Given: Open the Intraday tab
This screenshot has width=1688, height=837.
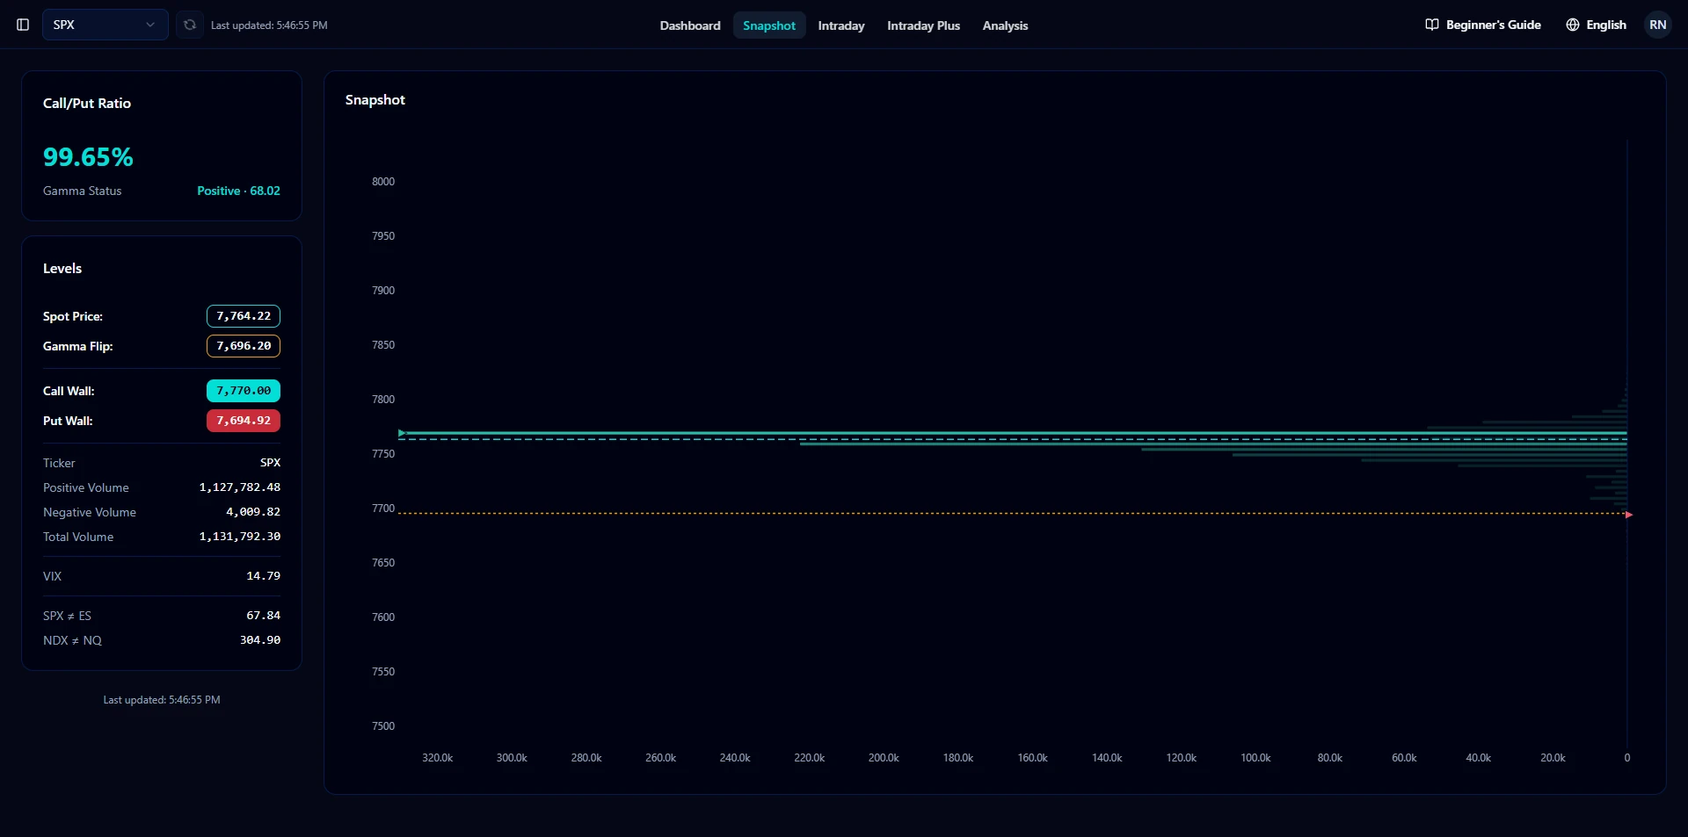Looking at the screenshot, I should tap(841, 25).
